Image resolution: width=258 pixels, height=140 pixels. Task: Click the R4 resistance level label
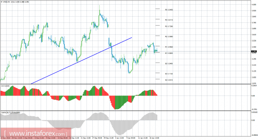pyautogui.click(x=169, y=20)
